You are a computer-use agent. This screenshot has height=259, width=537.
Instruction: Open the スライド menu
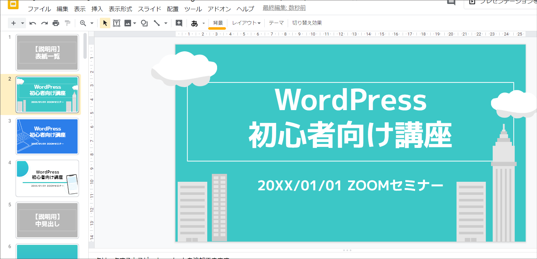coord(149,9)
